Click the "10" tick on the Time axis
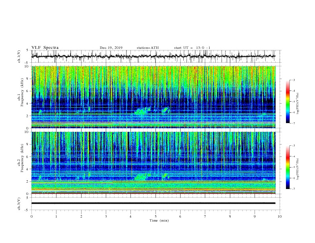This screenshot has width=315, height=243. (x=280, y=216)
